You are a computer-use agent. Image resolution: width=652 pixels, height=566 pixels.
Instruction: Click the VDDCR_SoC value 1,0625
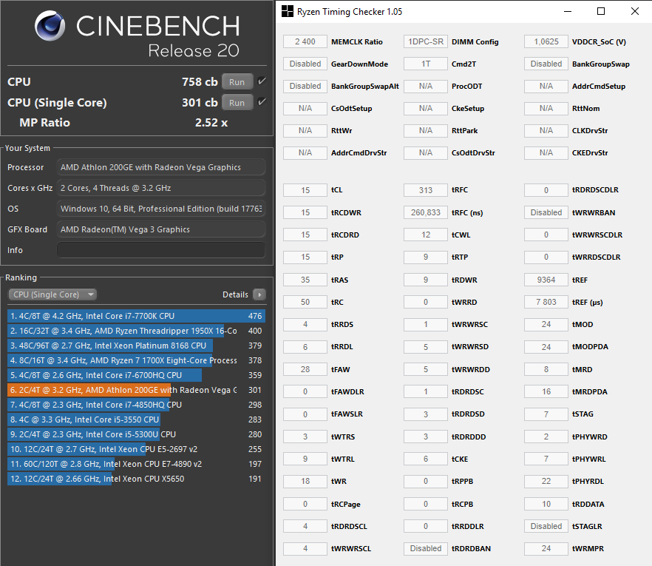[546, 41]
